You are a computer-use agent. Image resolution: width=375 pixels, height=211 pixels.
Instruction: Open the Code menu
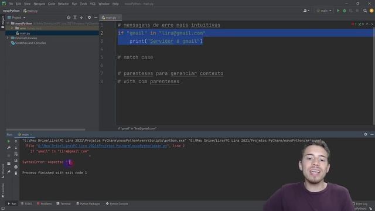52,4
